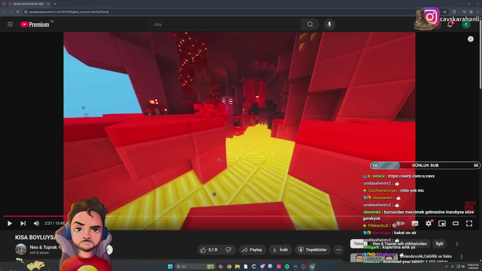This screenshot has height=271, width=482.
Task: Open video settings gear
Action: [429, 224]
